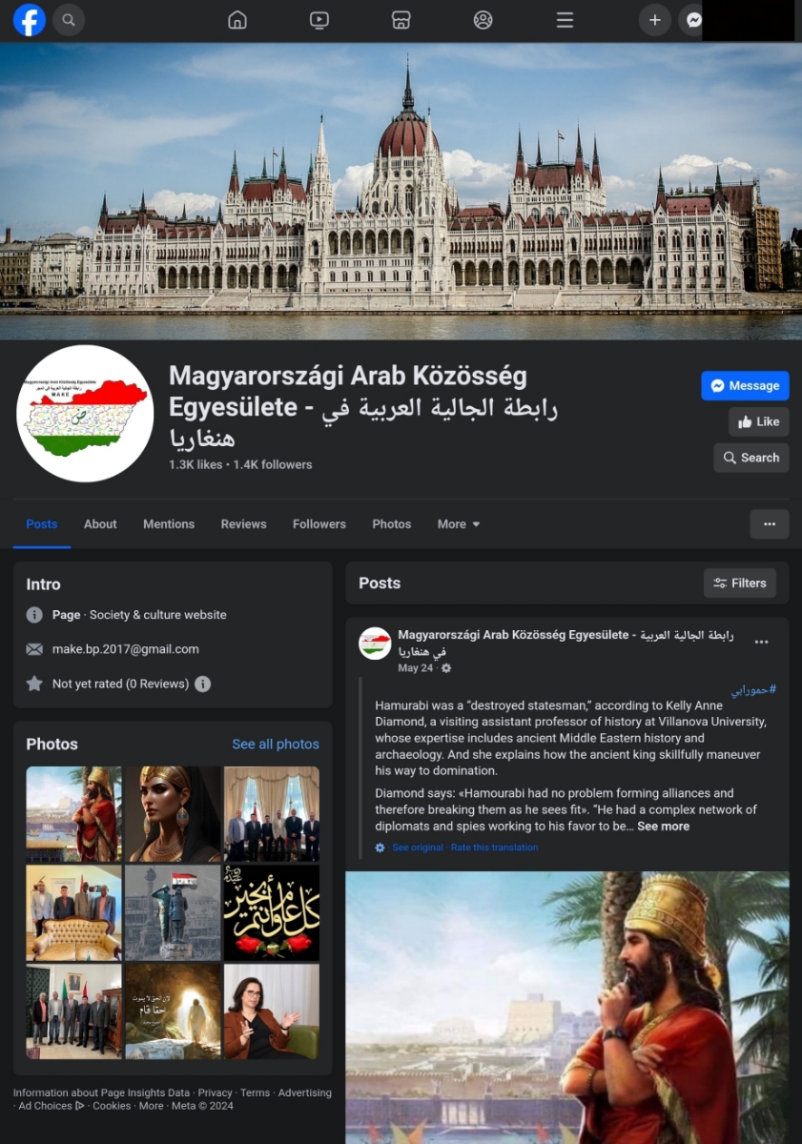This screenshot has height=1144, width=802.
Task: Open Facebook search magnifier icon
Action: pyautogui.click(x=69, y=20)
